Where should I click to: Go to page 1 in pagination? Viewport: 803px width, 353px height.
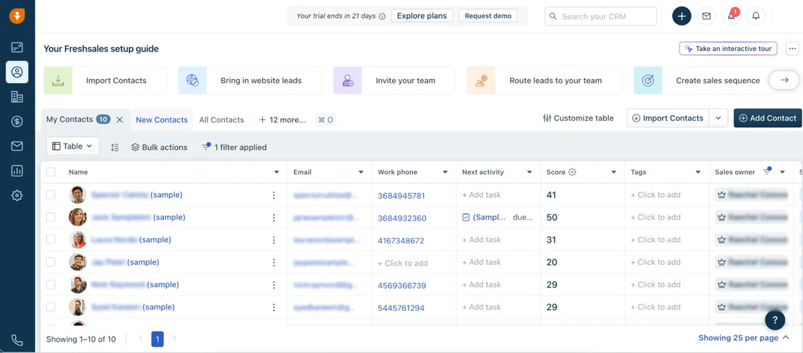click(157, 339)
